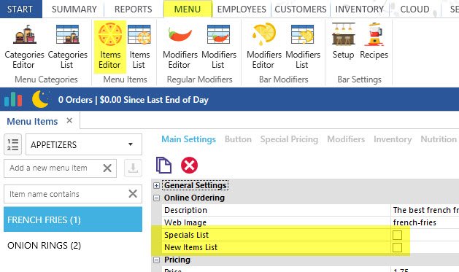This screenshot has width=459, height=272.
Task: Open Bar Settings Setup
Action: click(x=343, y=42)
